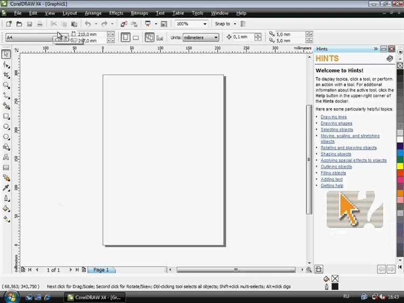The width and height of the screenshot is (404, 303).
Task: Click the paper size A4 field
Action: (x=30, y=37)
